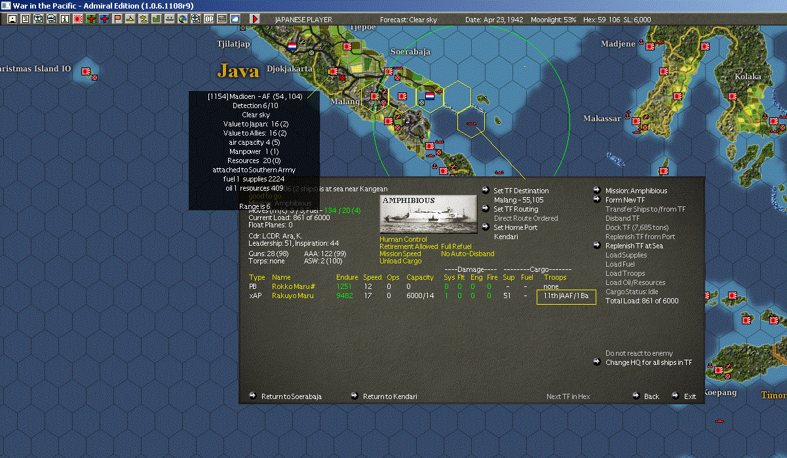Change Mission: Amphibious setting
The height and width of the screenshot is (458, 787).
(x=636, y=191)
